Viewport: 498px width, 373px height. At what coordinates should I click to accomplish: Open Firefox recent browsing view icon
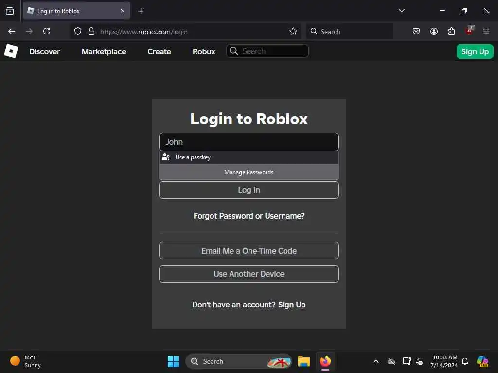10,11
